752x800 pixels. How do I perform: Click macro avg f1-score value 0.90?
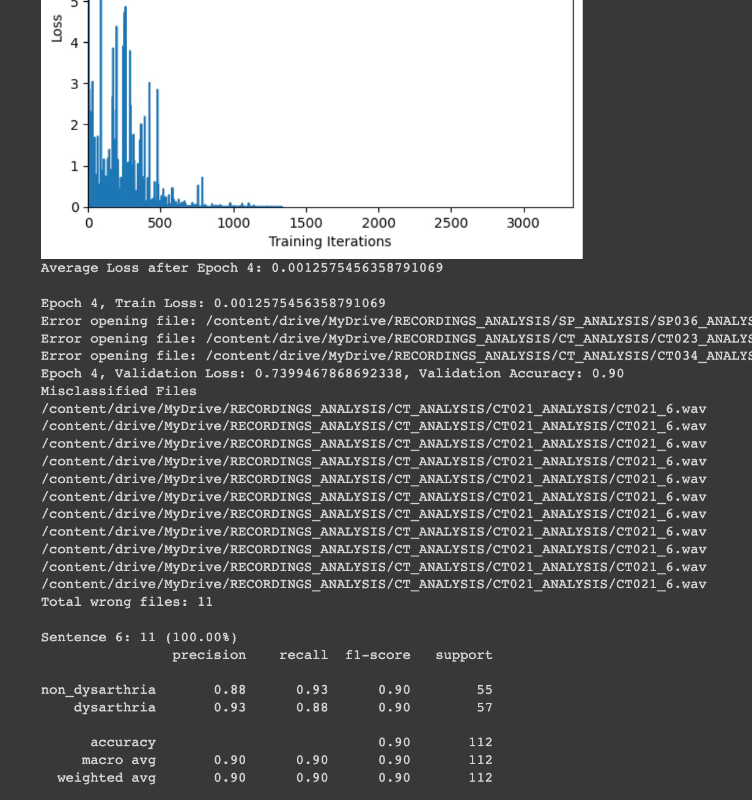[394, 760]
